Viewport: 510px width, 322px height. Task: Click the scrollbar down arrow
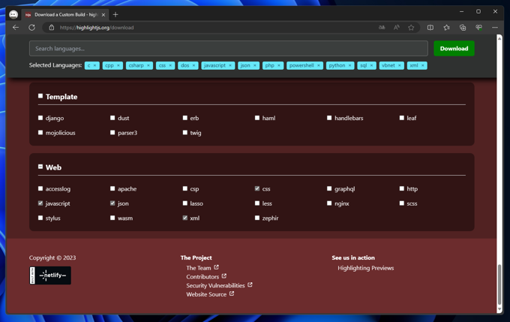[499, 310]
